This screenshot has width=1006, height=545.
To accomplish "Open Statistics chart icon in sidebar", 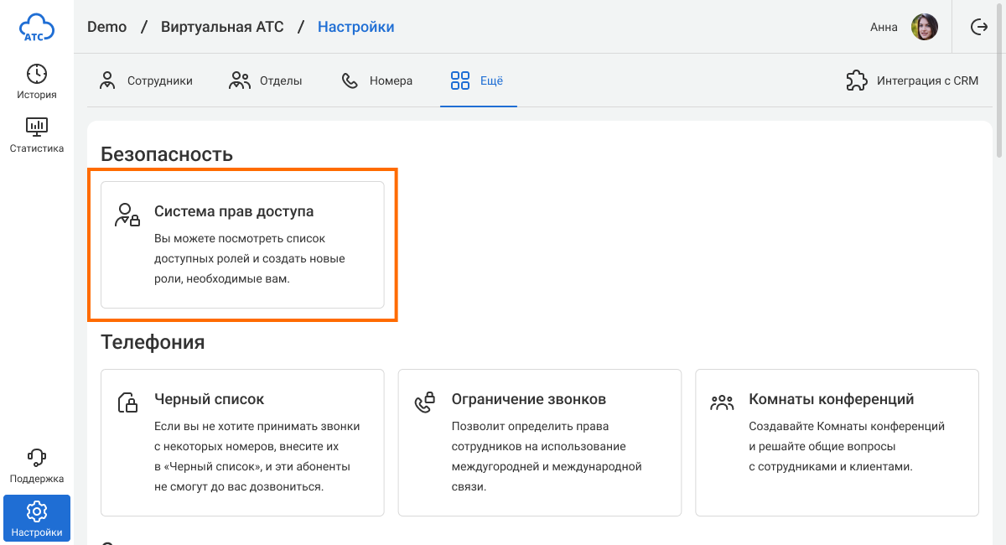I will click(37, 127).
